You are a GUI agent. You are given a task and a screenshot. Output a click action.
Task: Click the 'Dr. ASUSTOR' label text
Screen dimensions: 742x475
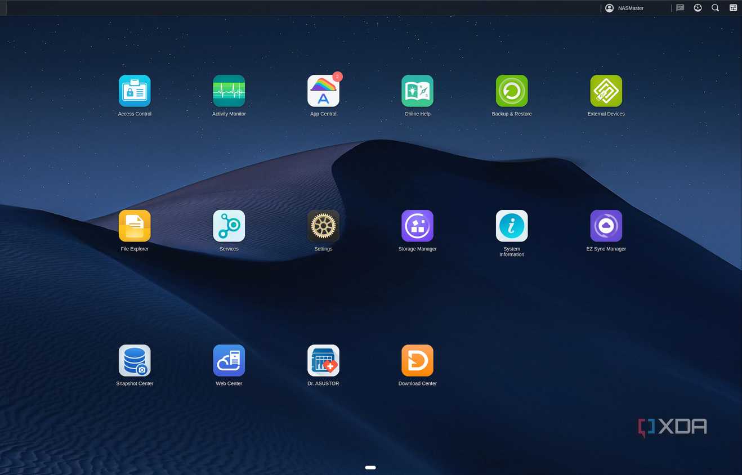(x=323, y=384)
